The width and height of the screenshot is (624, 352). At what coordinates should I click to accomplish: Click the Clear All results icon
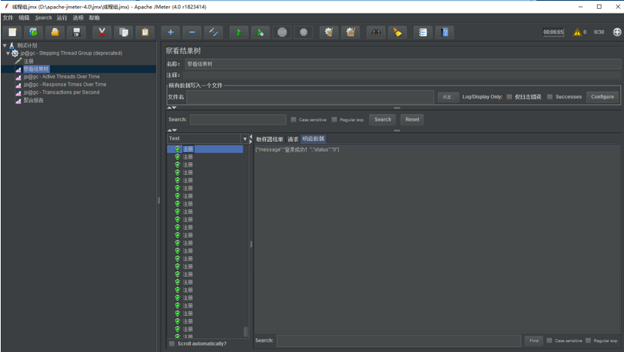pyautogui.click(x=351, y=32)
